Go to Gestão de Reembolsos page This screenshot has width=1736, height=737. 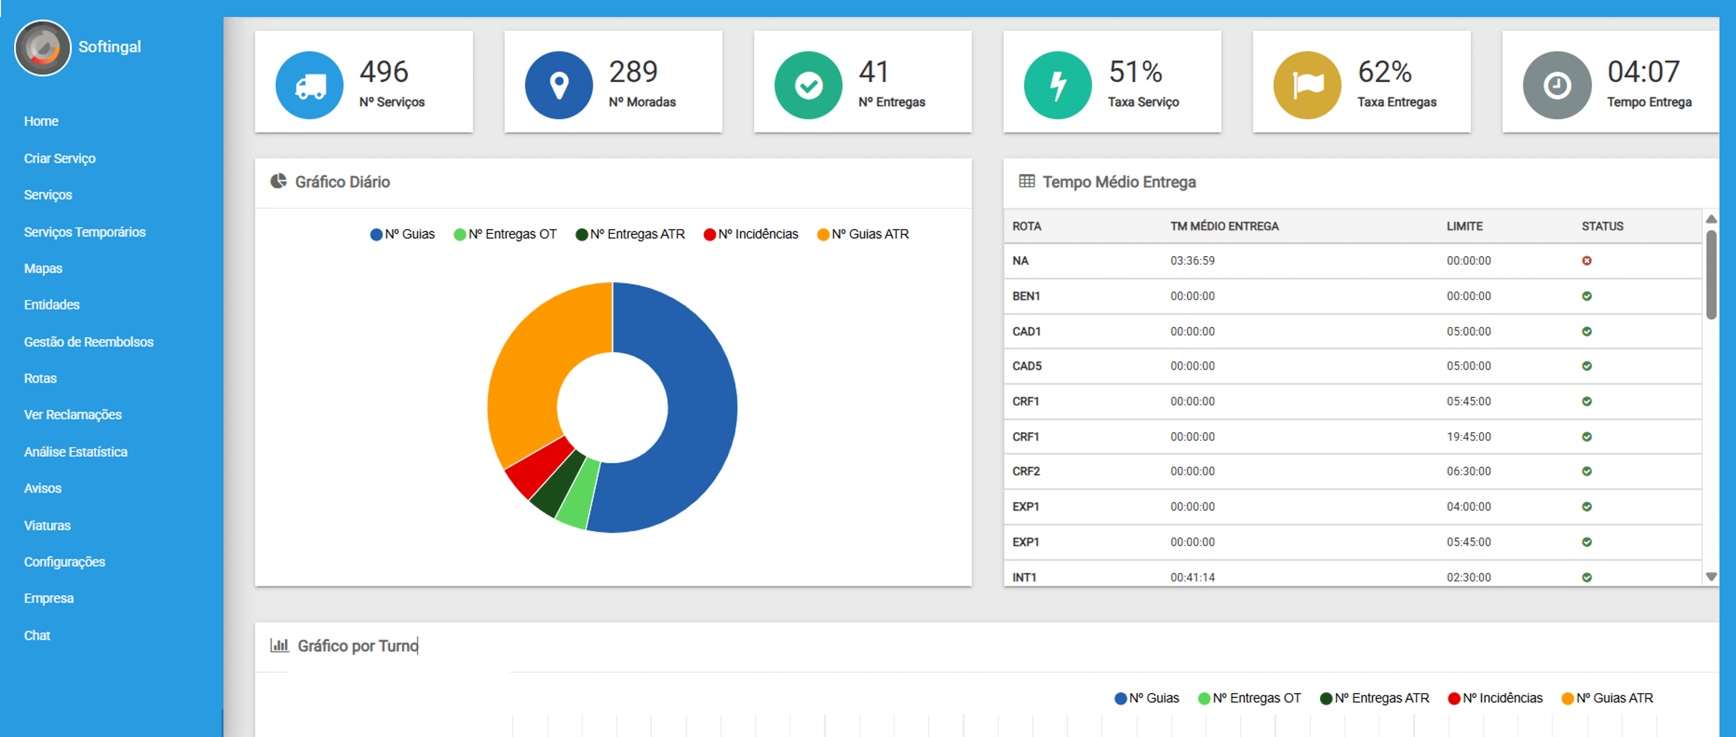[x=88, y=342]
